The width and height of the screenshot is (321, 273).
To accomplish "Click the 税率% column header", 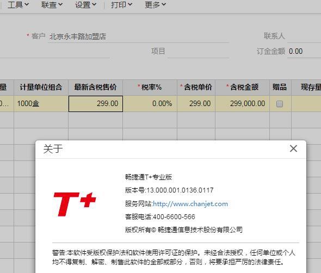I will [x=150, y=88].
